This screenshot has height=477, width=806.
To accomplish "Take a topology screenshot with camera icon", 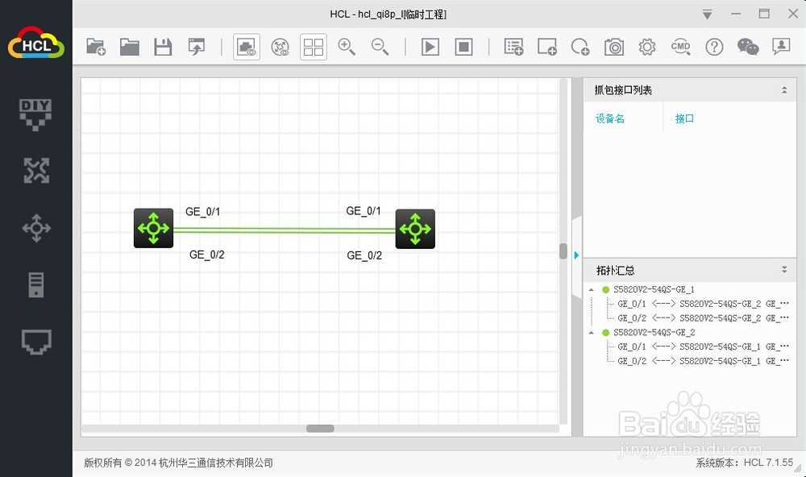I will click(x=614, y=47).
